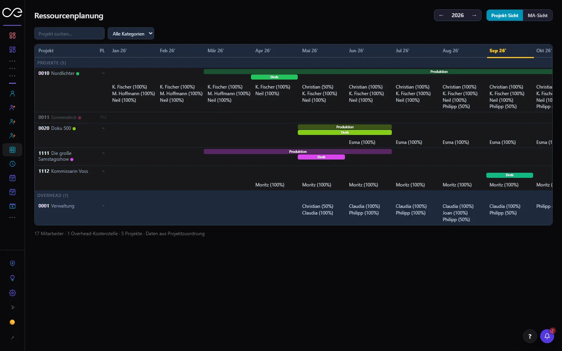Viewport: 562px width, 351px height.
Task: Open the clock icon in sidebar
Action: 12,164
